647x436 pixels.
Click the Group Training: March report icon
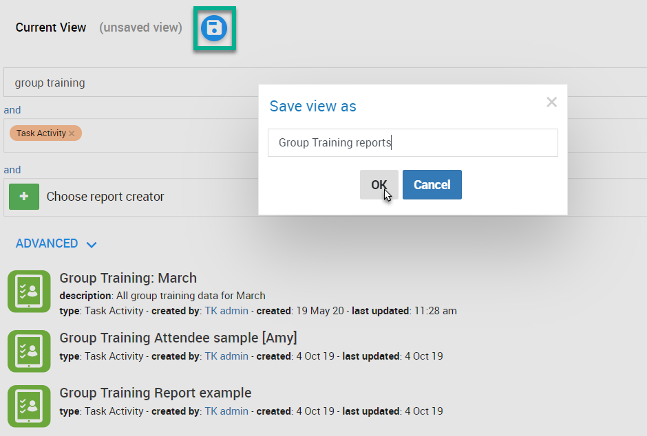(x=29, y=292)
